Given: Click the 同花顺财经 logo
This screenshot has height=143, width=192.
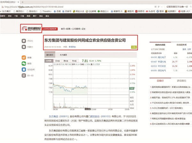Looking at the screenshot, I should click(31, 29).
